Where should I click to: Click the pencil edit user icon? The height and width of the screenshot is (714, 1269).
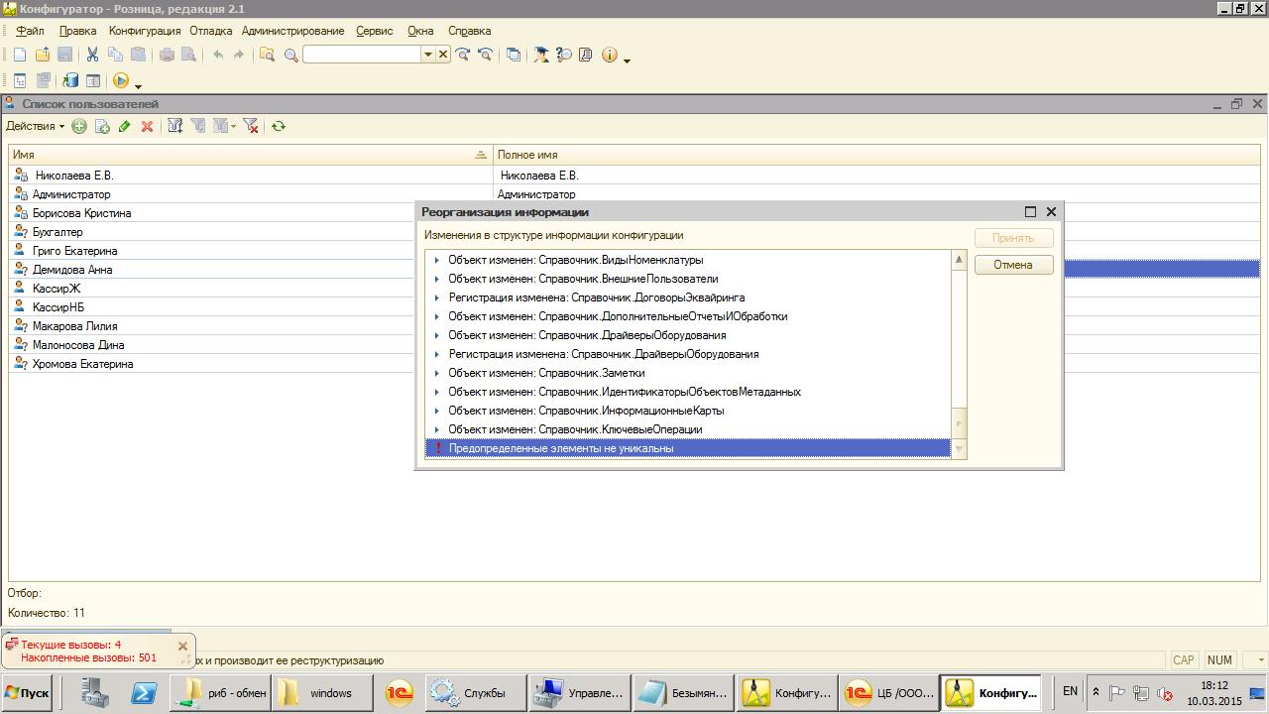124,126
